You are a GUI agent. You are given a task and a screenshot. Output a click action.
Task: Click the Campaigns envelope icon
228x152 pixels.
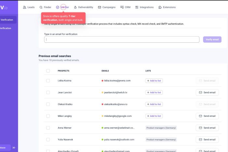point(99,7)
